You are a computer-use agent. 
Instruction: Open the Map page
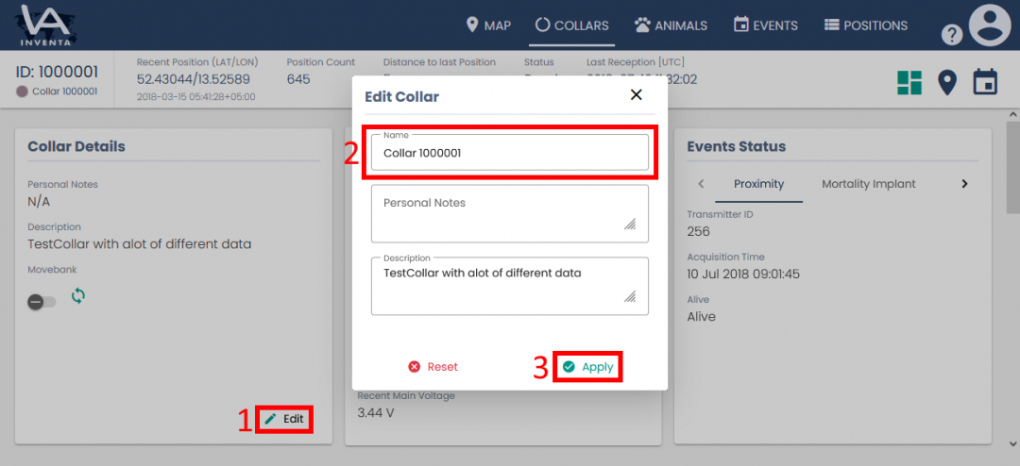pos(488,25)
